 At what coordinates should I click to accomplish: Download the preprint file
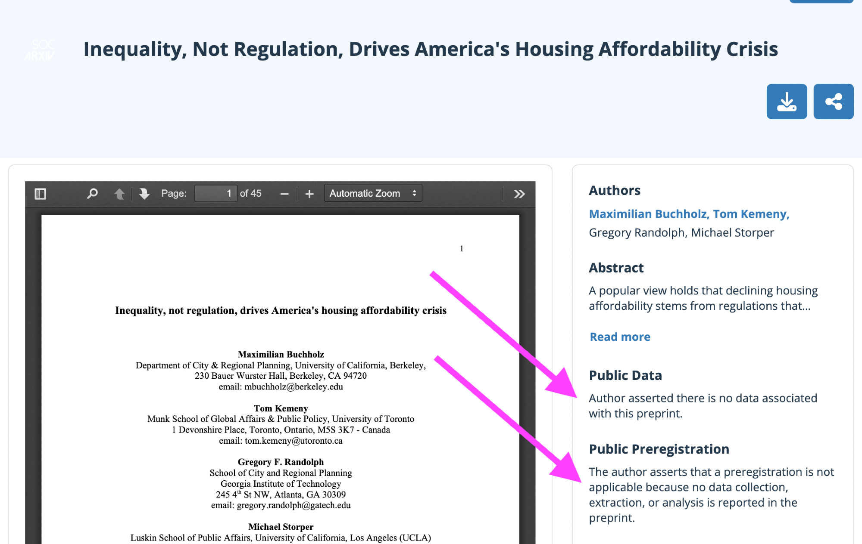click(x=787, y=102)
